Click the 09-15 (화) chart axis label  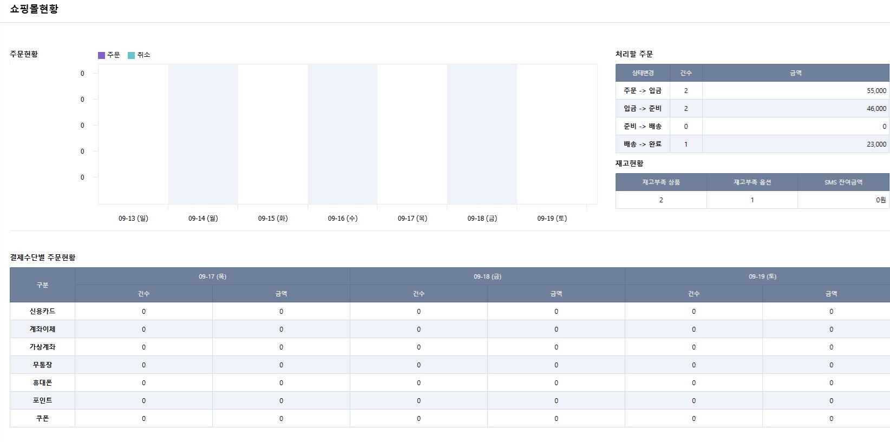click(273, 218)
